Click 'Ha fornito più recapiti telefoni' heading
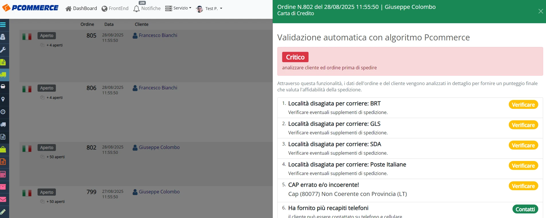 coord(328,208)
